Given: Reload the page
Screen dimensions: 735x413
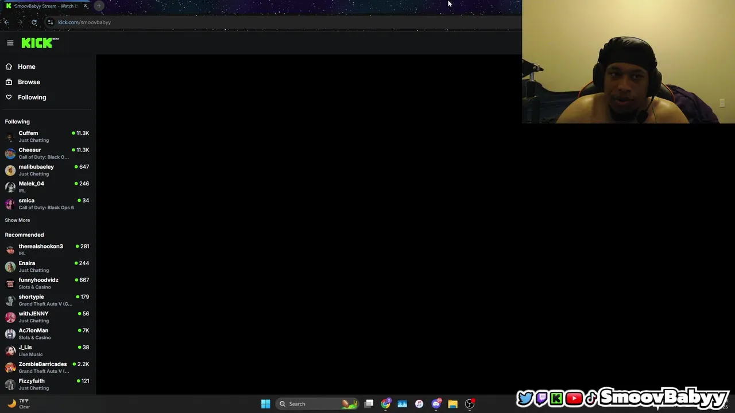Looking at the screenshot, I should (34, 22).
